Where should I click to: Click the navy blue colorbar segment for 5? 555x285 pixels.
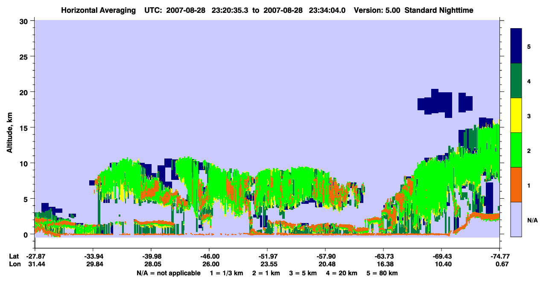pyautogui.click(x=516, y=46)
